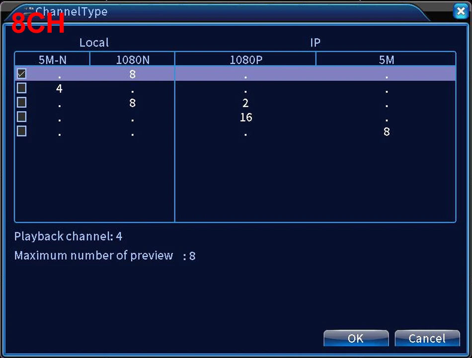
Task: Click the 8 in the highlighted first row
Action: 132,74
